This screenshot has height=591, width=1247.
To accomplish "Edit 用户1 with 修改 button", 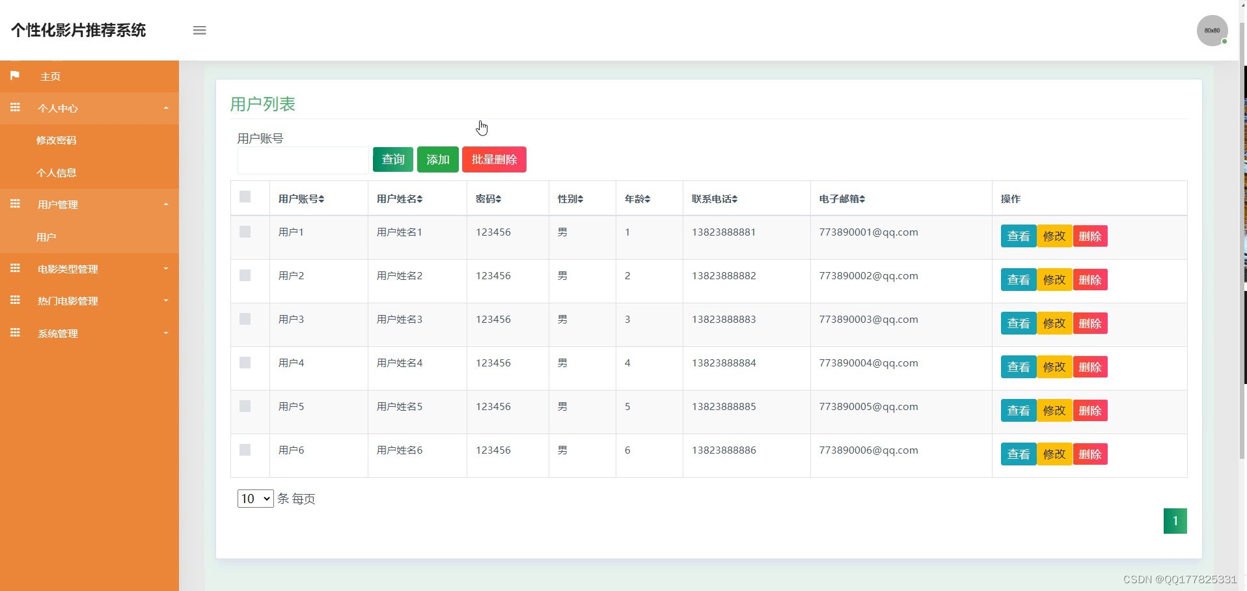I will pyautogui.click(x=1054, y=236).
